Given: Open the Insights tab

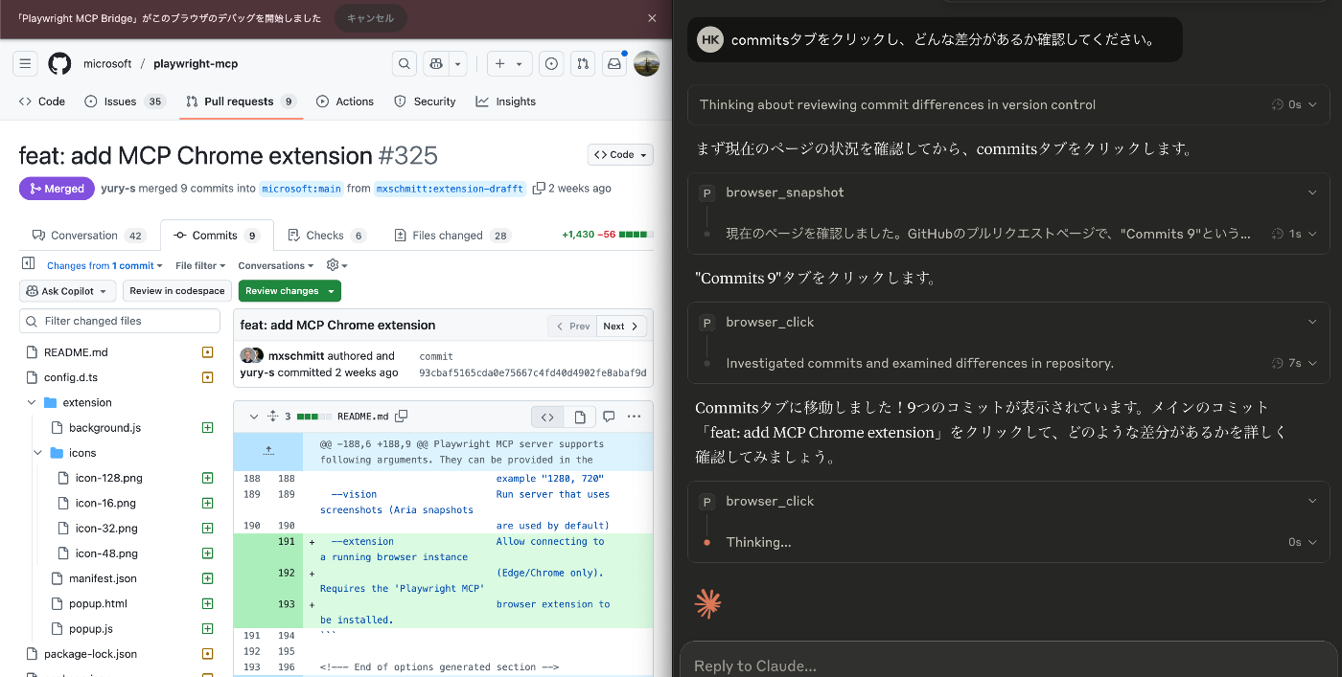Looking at the screenshot, I should click(506, 102).
